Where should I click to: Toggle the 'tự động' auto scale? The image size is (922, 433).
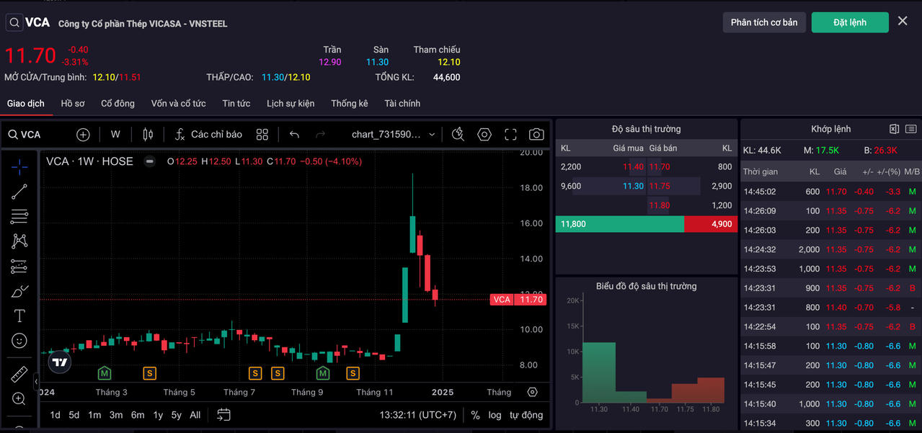[526, 415]
